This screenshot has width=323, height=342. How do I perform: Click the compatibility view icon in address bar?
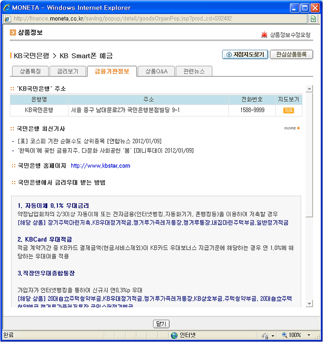tap(314, 19)
